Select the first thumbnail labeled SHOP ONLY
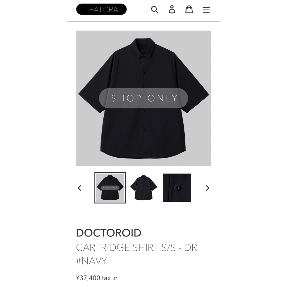Image resolution: width=287 pixels, height=287 pixels. pyautogui.click(x=110, y=188)
